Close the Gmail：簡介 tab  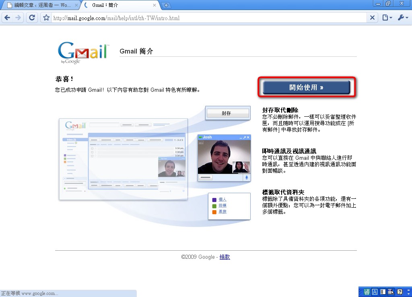pyautogui.click(x=154, y=5)
